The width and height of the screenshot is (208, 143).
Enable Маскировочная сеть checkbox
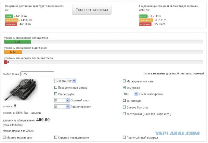click(x=124, y=81)
